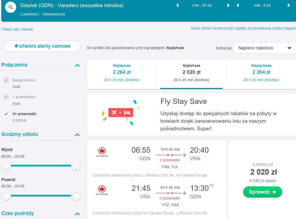The height and width of the screenshot is (219, 296).
Task: Go to previous departure date arrow
Action: (x=178, y=5)
